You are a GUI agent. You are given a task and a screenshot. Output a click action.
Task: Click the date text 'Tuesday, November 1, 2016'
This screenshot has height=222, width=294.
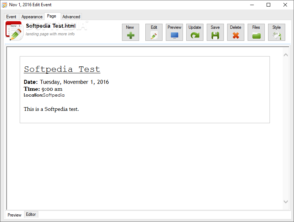point(74,82)
